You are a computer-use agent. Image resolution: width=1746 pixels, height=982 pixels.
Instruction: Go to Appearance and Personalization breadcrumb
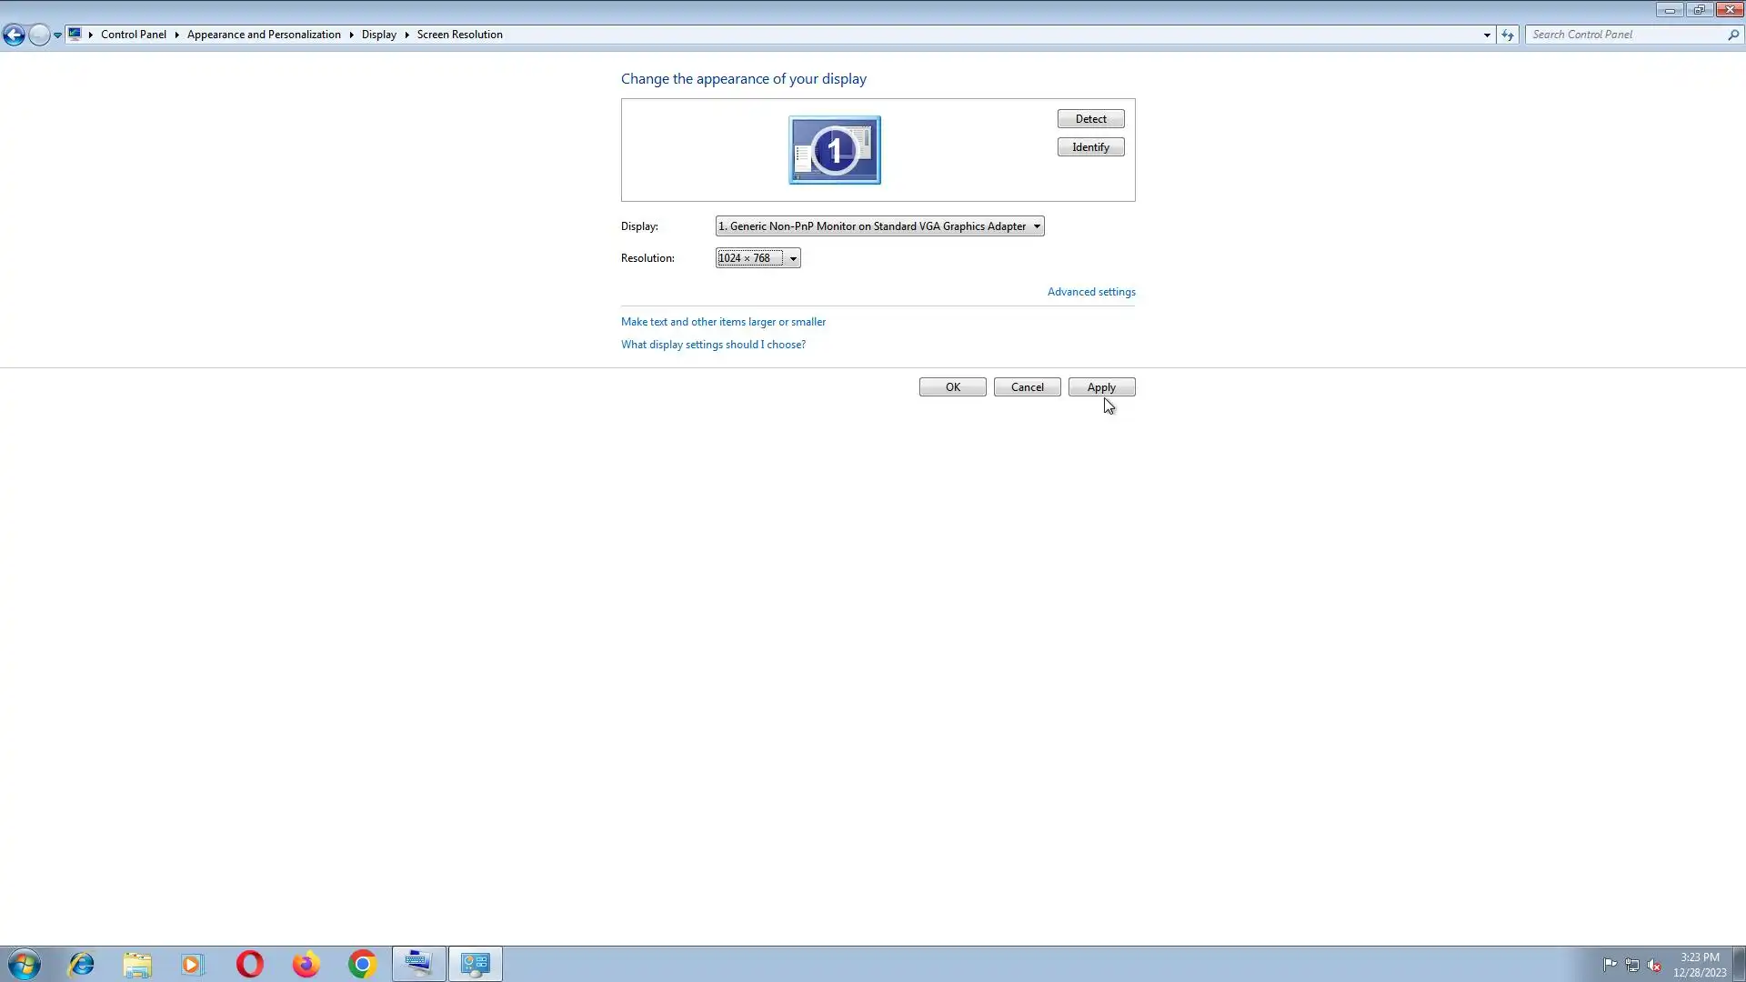click(x=264, y=35)
